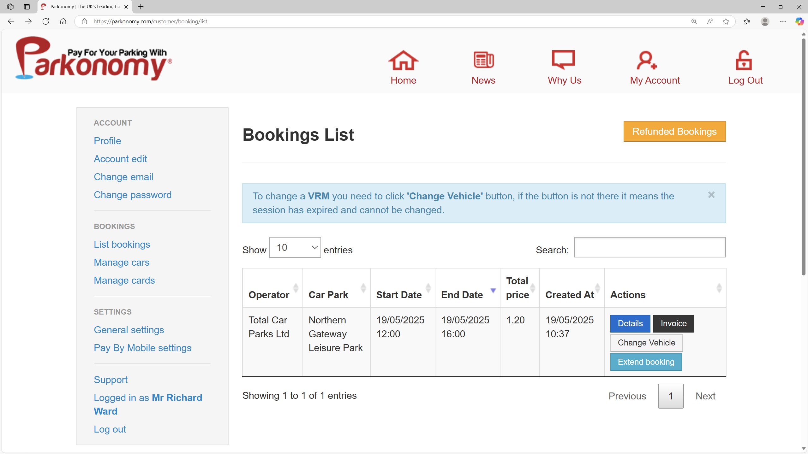Screen dimensions: 808x454
Task: Open Manage cars link
Action: click(122, 262)
